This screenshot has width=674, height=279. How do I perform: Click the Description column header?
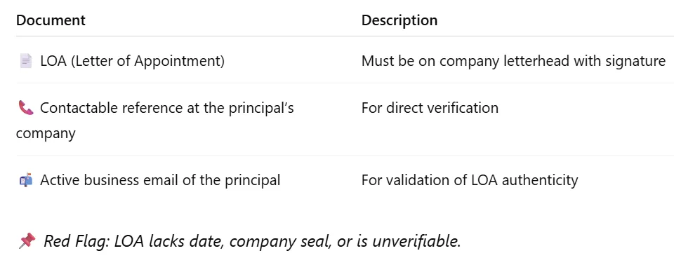(x=399, y=20)
